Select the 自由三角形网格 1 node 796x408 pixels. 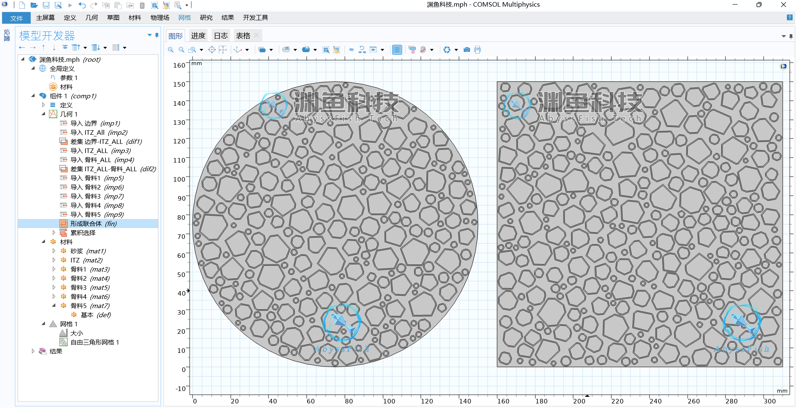pyautogui.click(x=94, y=342)
